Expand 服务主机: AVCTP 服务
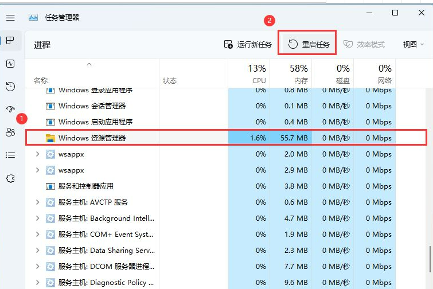This screenshot has width=433, height=289. (x=37, y=202)
